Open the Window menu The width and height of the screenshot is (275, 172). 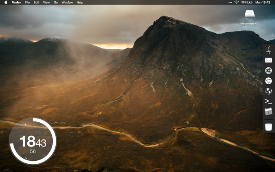coord(67,3)
